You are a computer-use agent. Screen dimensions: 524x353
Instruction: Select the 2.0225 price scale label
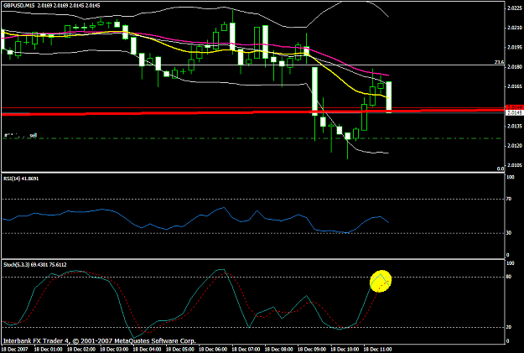click(515, 8)
